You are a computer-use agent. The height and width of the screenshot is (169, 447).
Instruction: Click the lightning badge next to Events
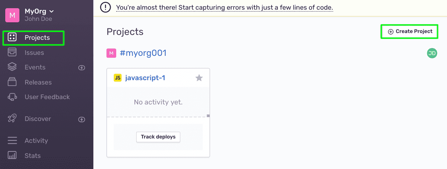82,68
